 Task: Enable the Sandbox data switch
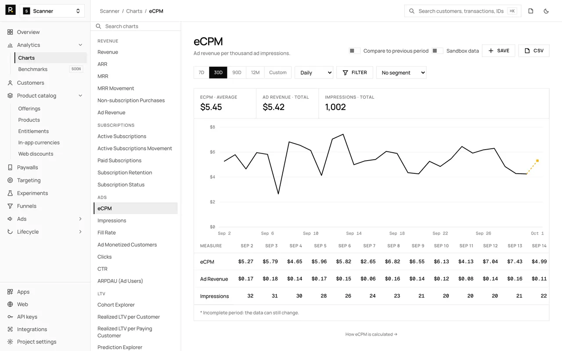[x=437, y=51]
